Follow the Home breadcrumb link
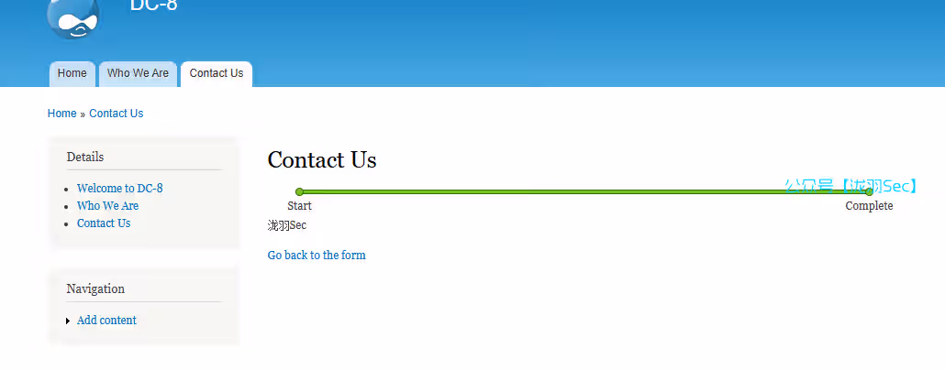Image resolution: width=945 pixels, height=370 pixels. [x=62, y=113]
